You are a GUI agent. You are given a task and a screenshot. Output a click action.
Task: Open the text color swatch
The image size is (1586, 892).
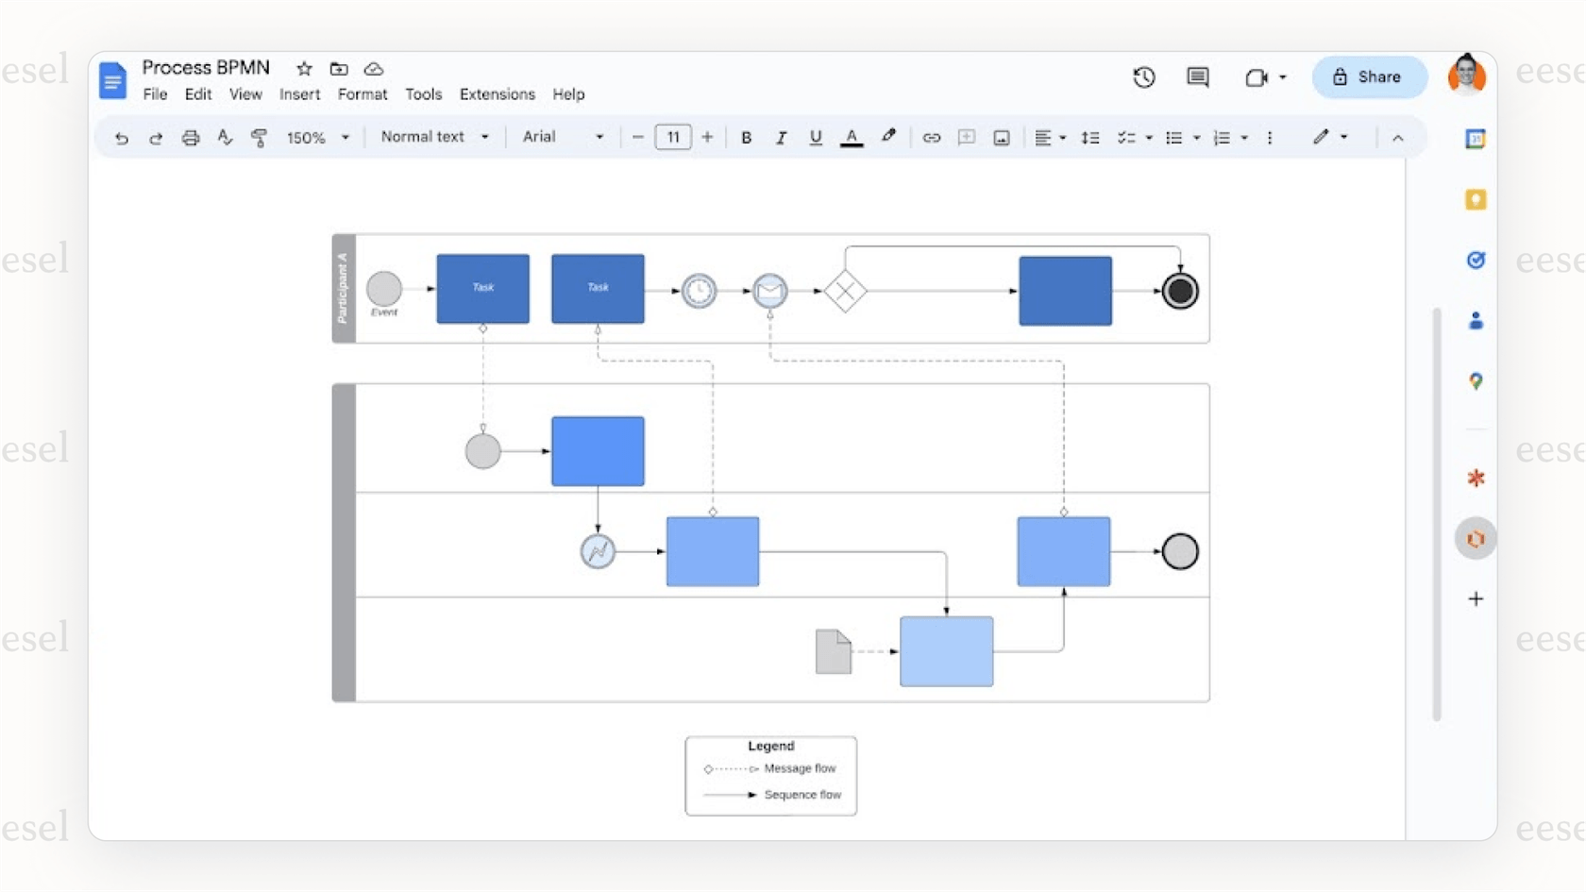[x=852, y=138]
